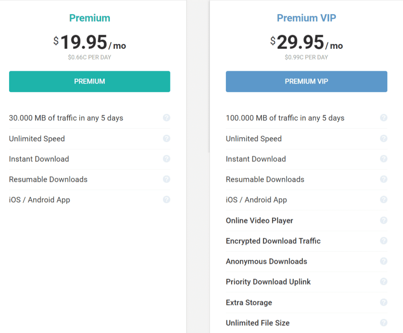Click help icon beside VIP Unlimited Speed

(384, 138)
